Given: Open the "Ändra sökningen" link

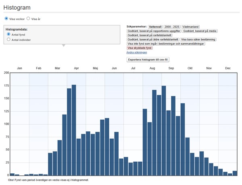Looking at the screenshot, I should point(137,52).
